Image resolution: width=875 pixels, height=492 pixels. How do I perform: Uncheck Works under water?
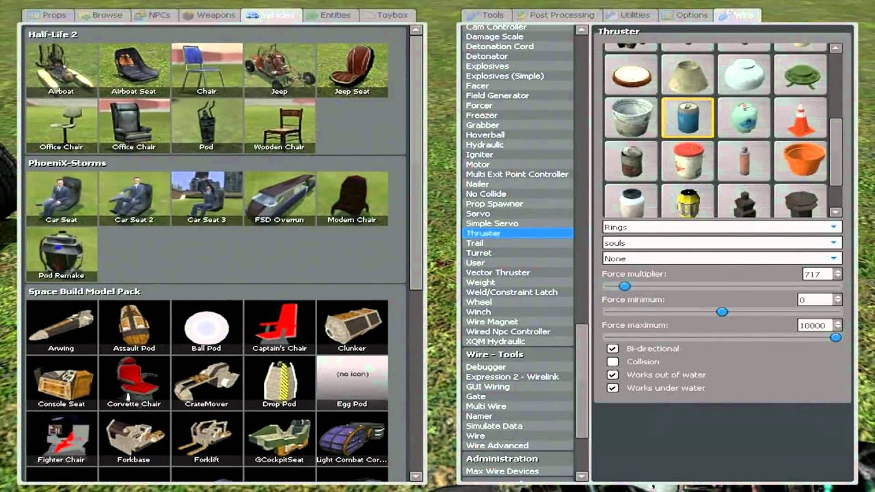(x=612, y=387)
